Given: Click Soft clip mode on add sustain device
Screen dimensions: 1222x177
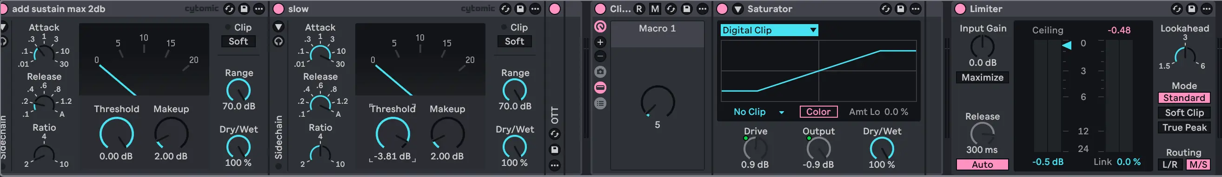Looking at the screenshot, I should (x=238, y=42).
